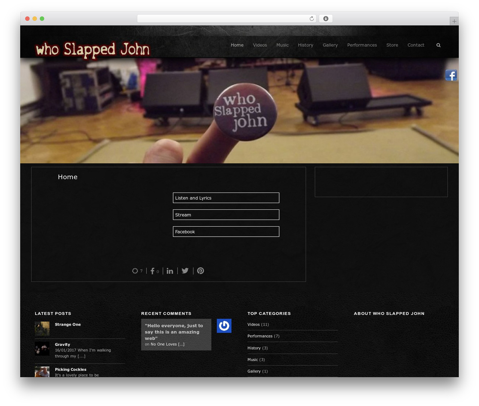Click the browser address bar field

tap(226, 19)
